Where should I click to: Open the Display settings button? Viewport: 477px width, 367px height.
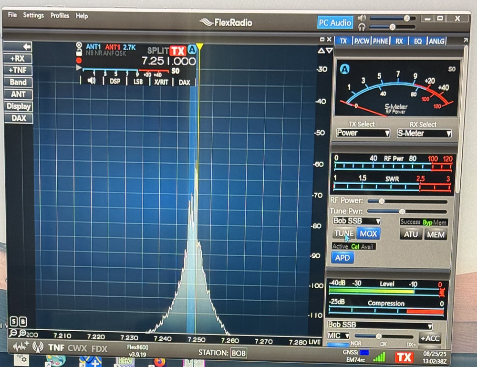pos(18,106)
